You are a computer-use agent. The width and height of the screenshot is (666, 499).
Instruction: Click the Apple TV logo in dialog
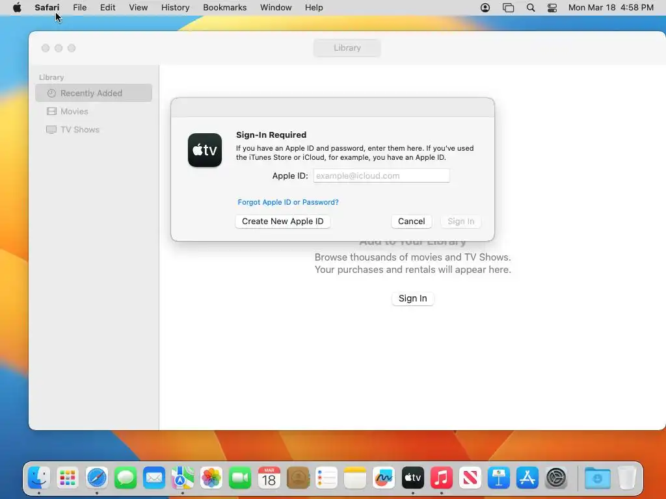tap(205, 150)
